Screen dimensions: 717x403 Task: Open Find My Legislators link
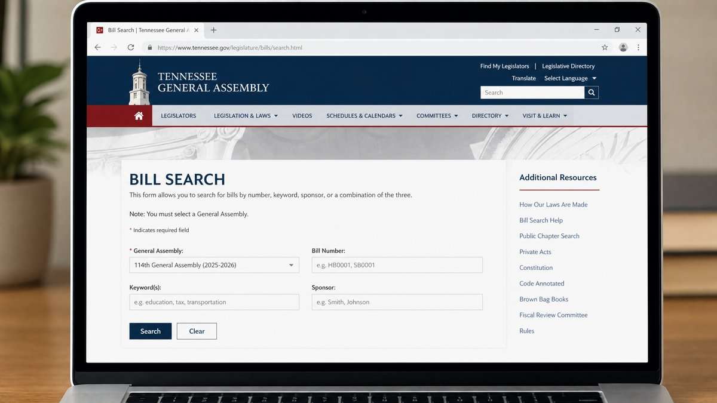point(505,66)
